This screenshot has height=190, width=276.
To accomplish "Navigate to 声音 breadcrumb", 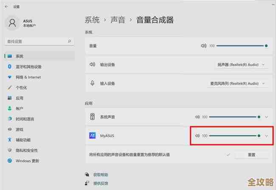I will tap(118, 20).
